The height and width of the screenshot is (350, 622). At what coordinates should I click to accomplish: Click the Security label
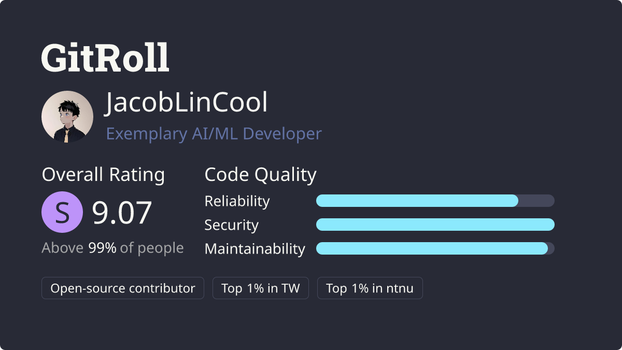232,225
